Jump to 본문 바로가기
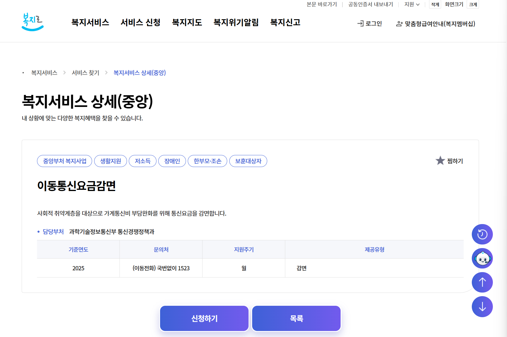 click(x=322, y=4)
